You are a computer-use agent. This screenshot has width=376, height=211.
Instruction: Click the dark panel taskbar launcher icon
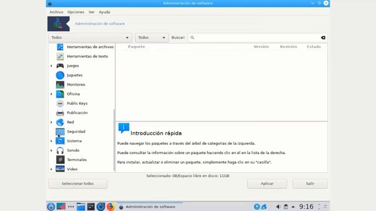(91, 206)
